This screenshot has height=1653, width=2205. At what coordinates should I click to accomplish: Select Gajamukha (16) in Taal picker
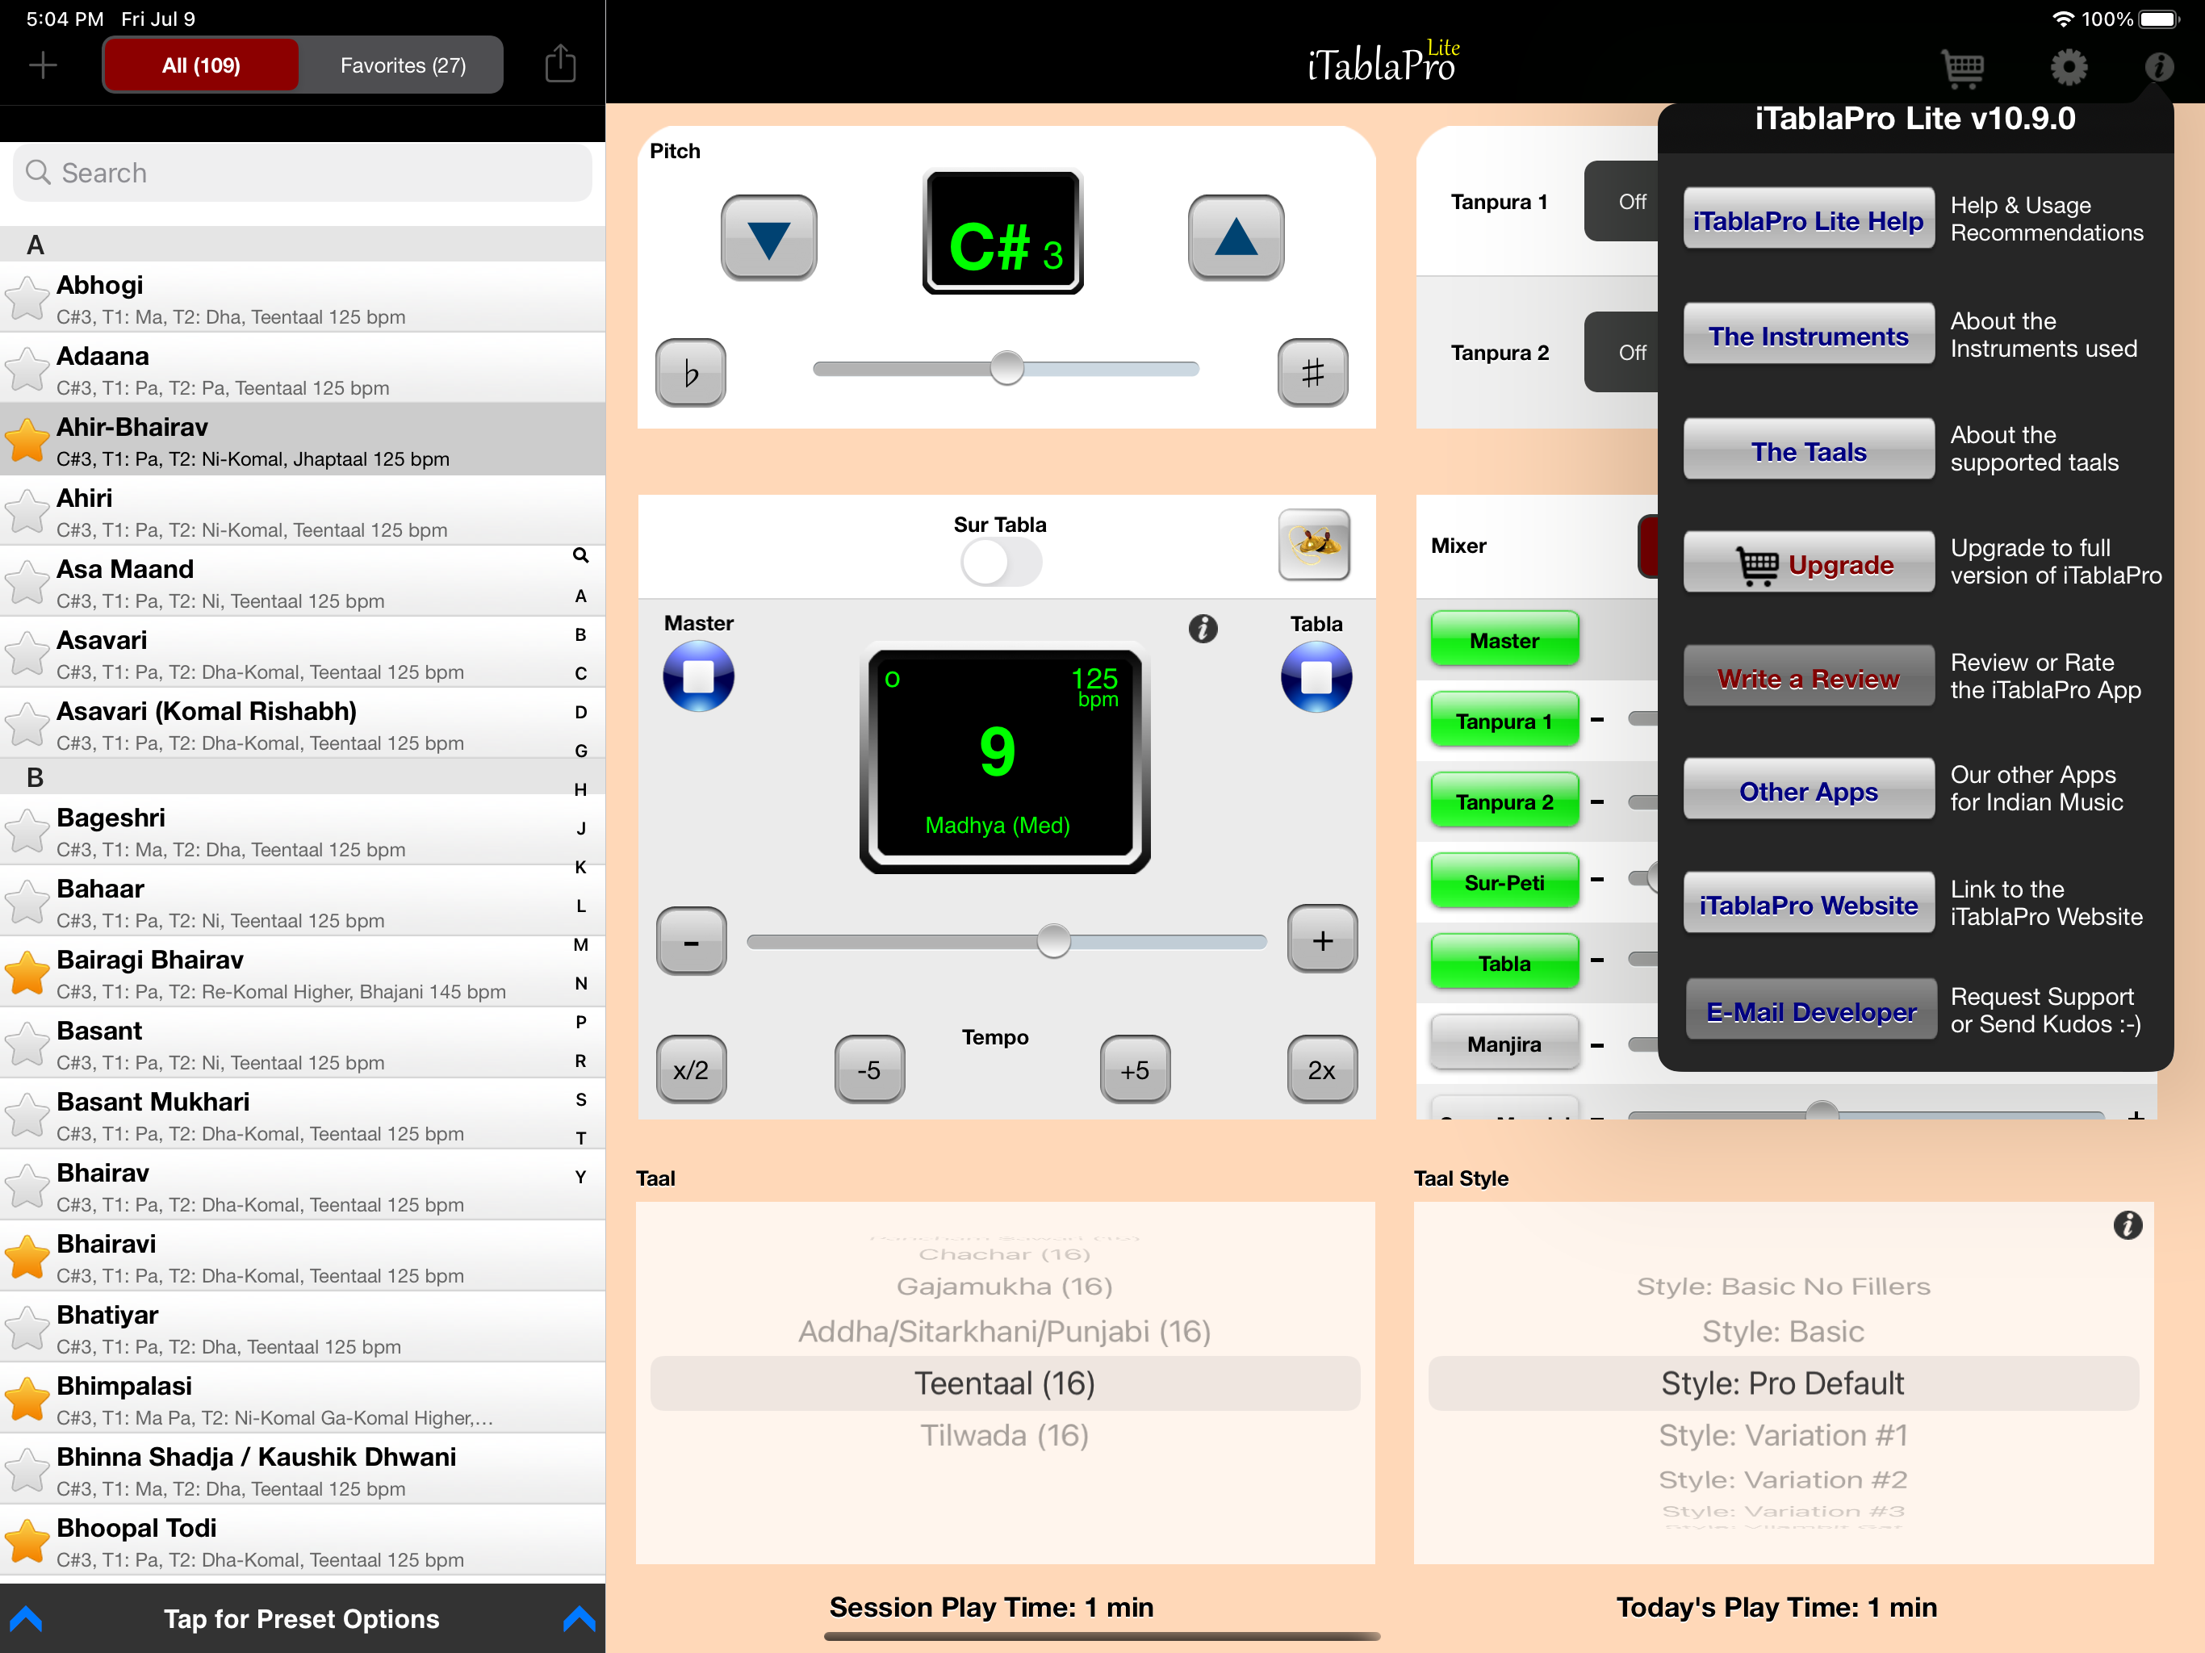click(1005, 1286)
